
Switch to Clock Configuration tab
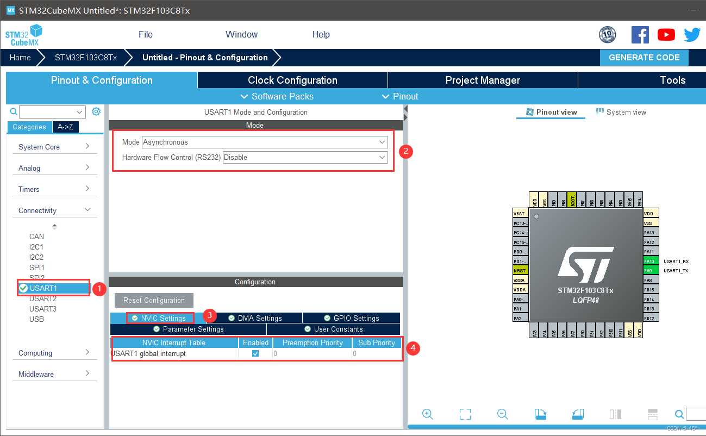point(292,80)
